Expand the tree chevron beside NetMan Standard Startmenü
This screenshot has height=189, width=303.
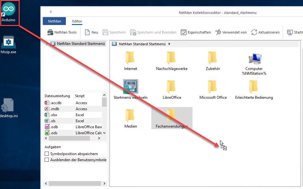point(47,44)
